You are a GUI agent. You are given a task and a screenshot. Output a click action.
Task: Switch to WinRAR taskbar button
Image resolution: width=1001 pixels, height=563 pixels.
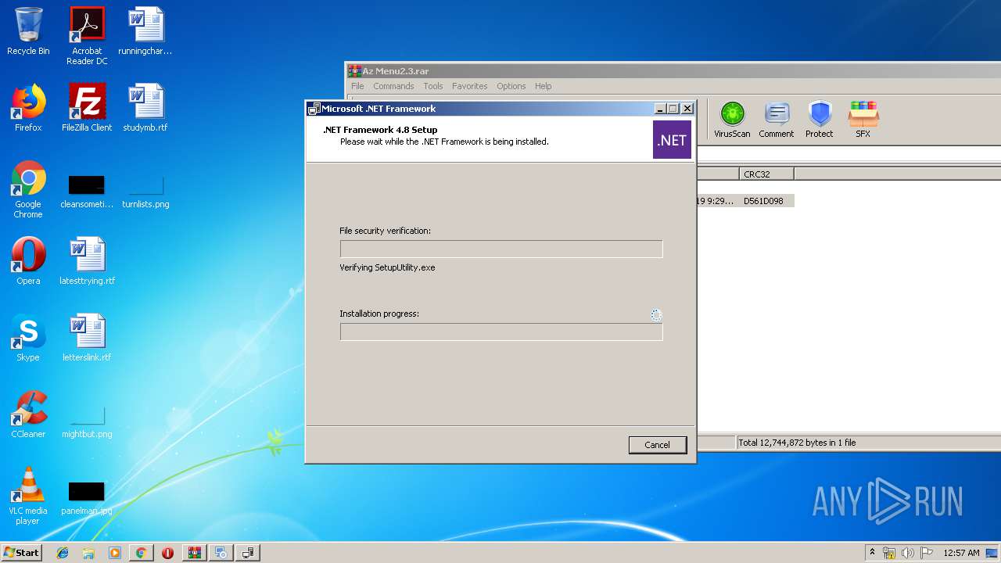[194, 553]
